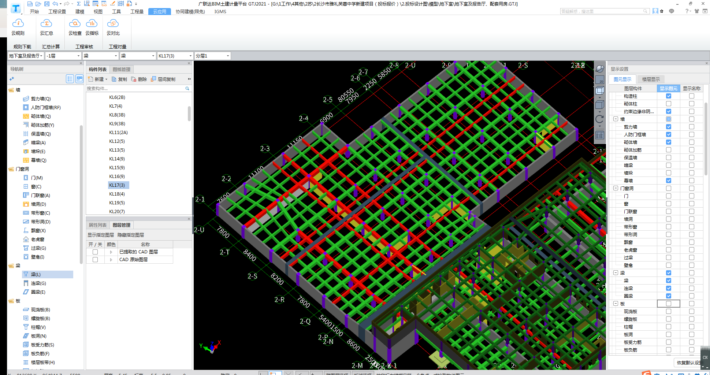Save the project with the floppy disk icon
The width and height of the screenshot is (710, 375).
[x=47, y=4]
